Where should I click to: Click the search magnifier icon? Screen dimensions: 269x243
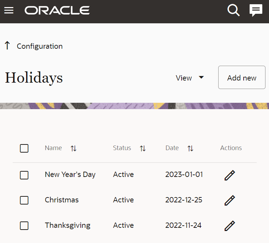[233, 11]
